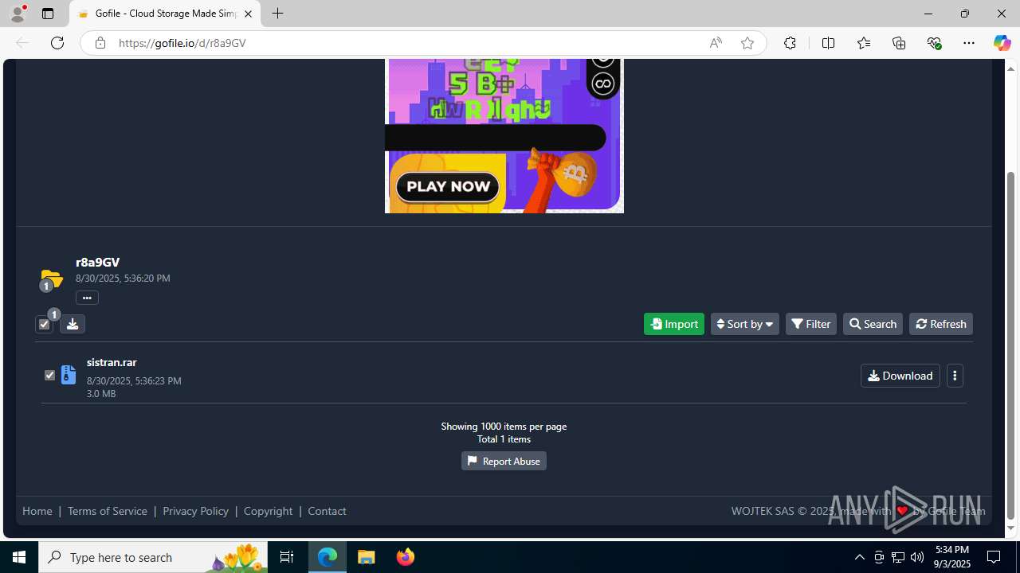This screenshot has height=573, width=1020.
Task: Open folder options ellipsis under r8a9GV
Action: pyautogui.click(x=87, y=298)
